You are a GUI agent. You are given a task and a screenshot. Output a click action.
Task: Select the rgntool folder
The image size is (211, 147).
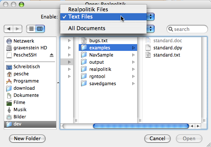[x=108, y=77]
